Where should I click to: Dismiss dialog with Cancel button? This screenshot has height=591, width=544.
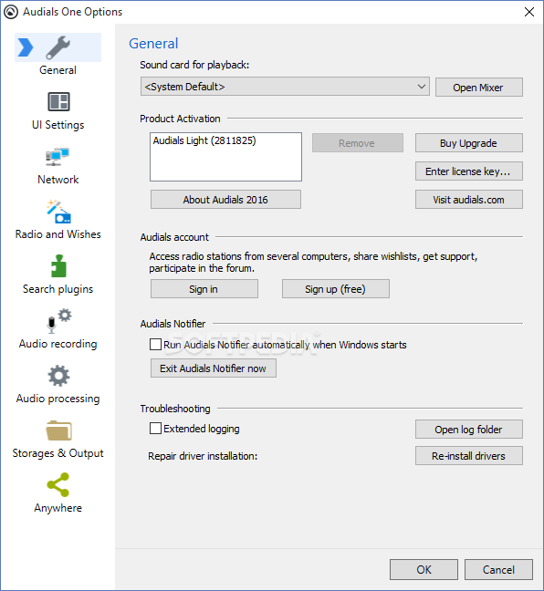coord(498,569)
